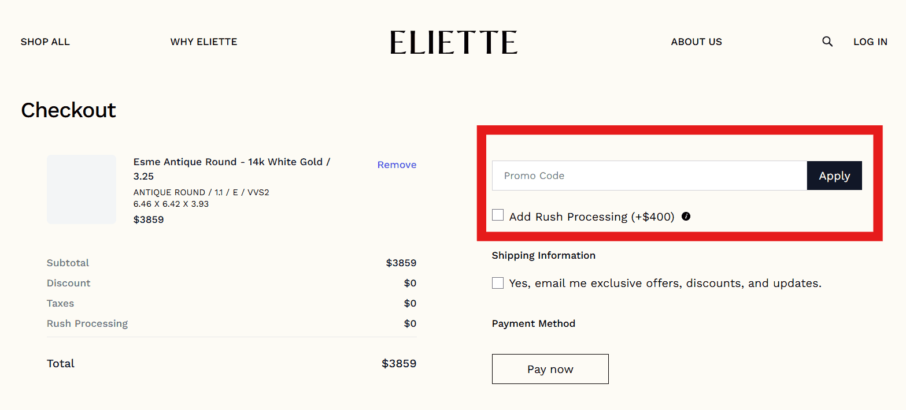Click the ELIETTE logo
Viewport: 906px width, 410px height.
click(453, 42)
